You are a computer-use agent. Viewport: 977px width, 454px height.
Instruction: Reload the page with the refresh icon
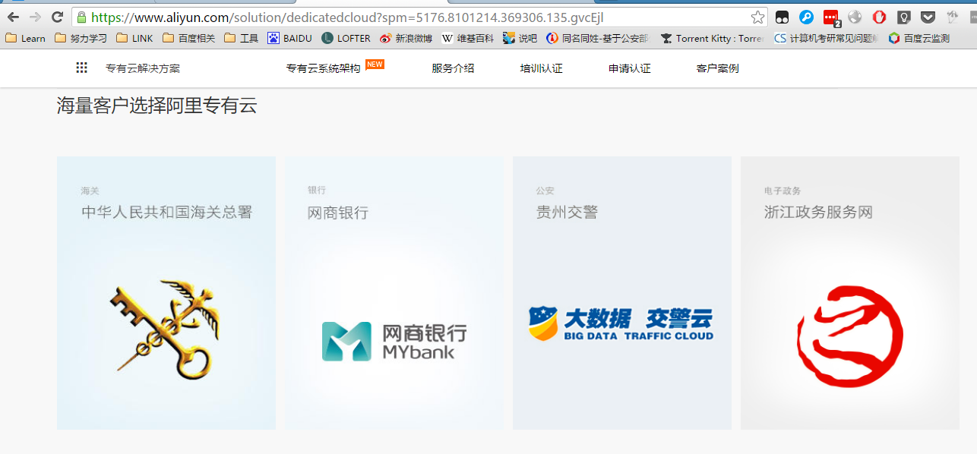point(57,17)
